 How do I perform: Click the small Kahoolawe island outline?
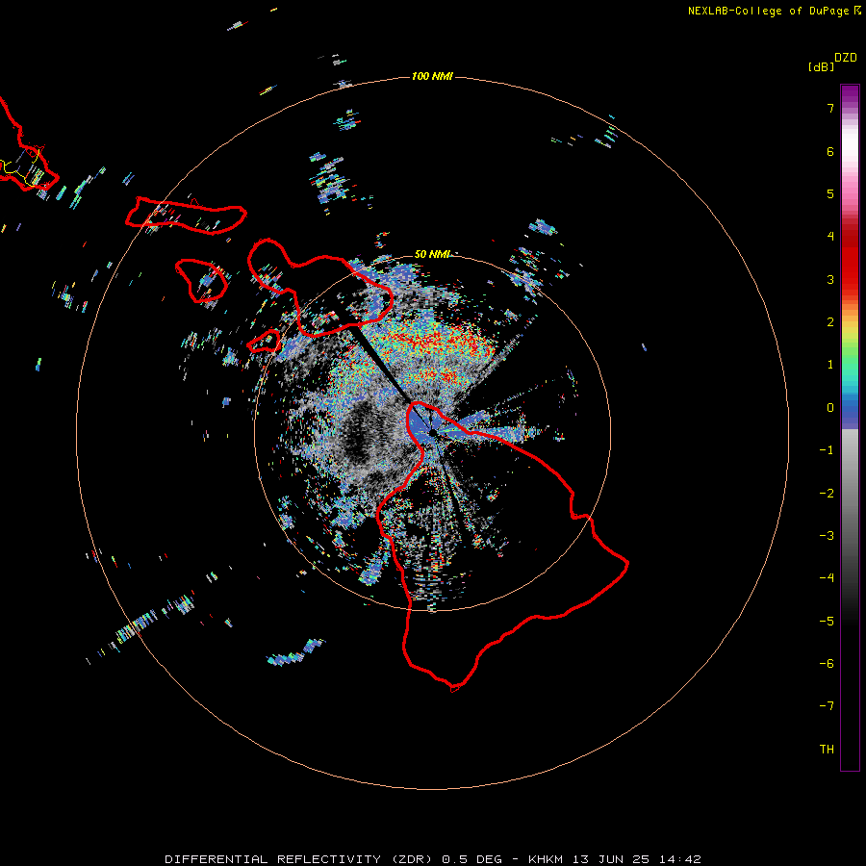pos(264,342)
